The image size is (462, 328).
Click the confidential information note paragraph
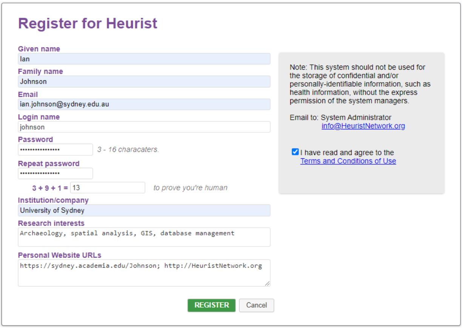360,84
